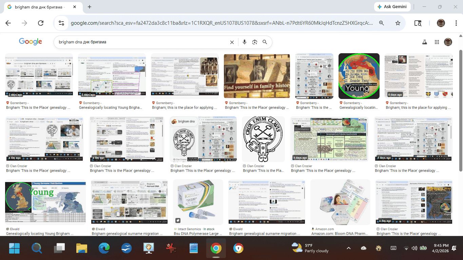The image size is (463, 260).
Task: Reload the current page
Action: [x=41, y=23]
